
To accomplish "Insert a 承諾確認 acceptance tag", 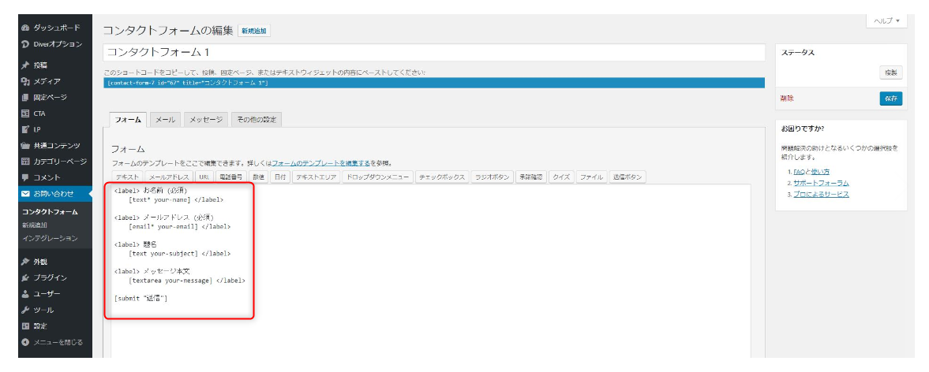I will click(x=531, y=177).
